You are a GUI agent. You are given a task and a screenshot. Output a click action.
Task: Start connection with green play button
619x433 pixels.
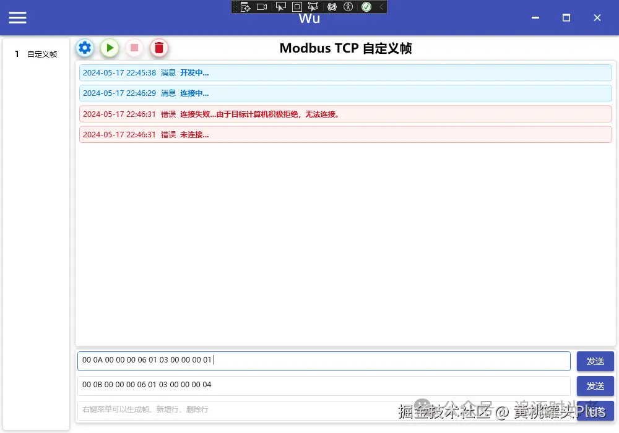click(x=110, y=48)
